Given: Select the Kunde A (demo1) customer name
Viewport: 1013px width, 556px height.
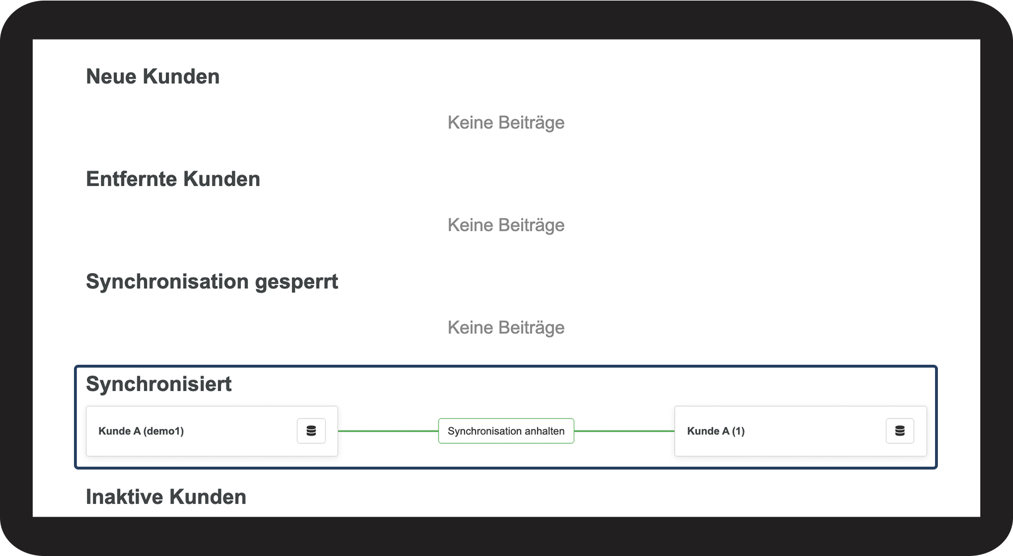Looking at the screenshot, I should click(x=141, y=431).
